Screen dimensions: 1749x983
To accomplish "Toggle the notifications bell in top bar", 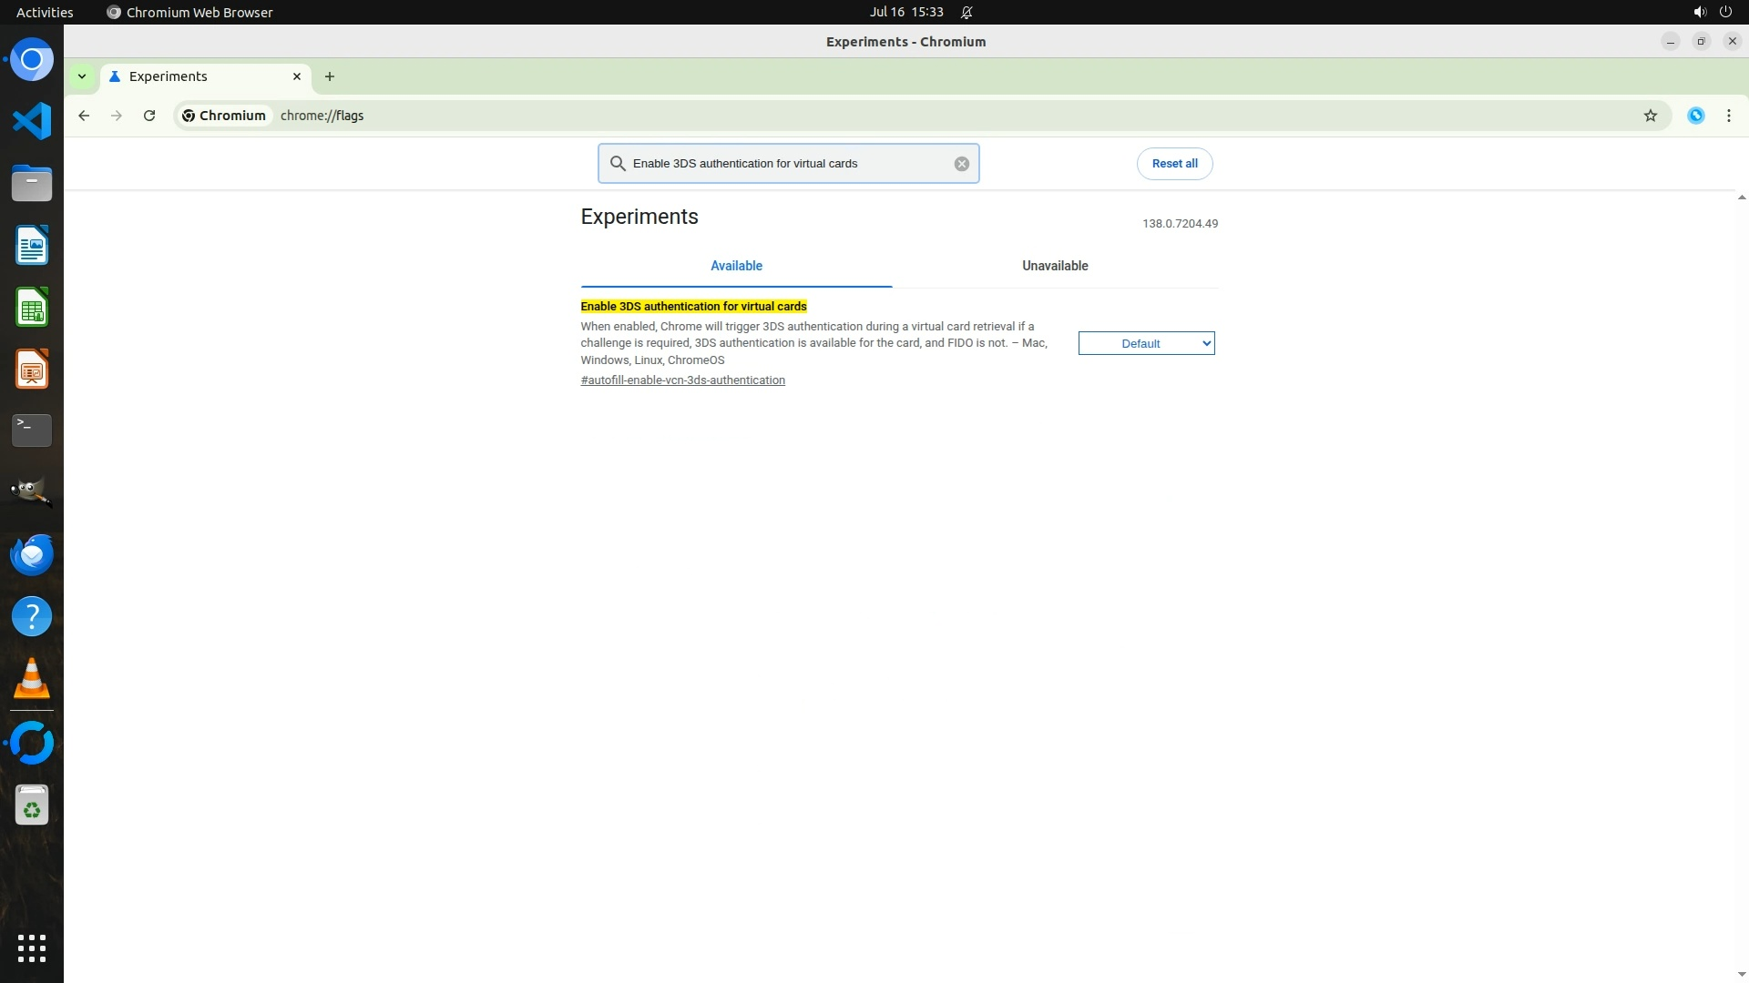I will tap(967, 13).
